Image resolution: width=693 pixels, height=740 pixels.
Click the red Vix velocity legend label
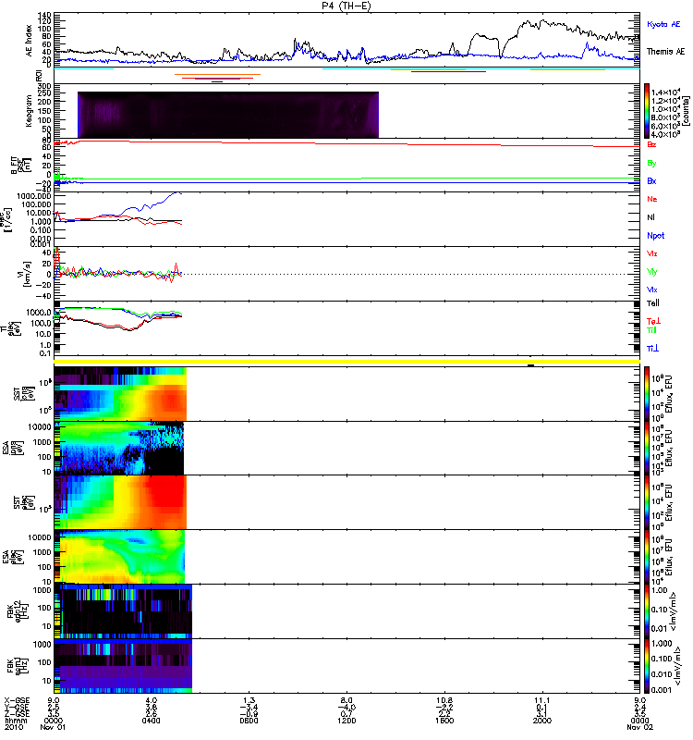click(651, 253)
